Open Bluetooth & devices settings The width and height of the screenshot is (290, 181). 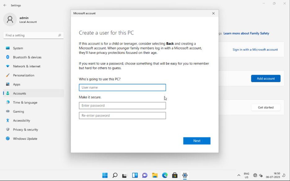pos(34,57)
